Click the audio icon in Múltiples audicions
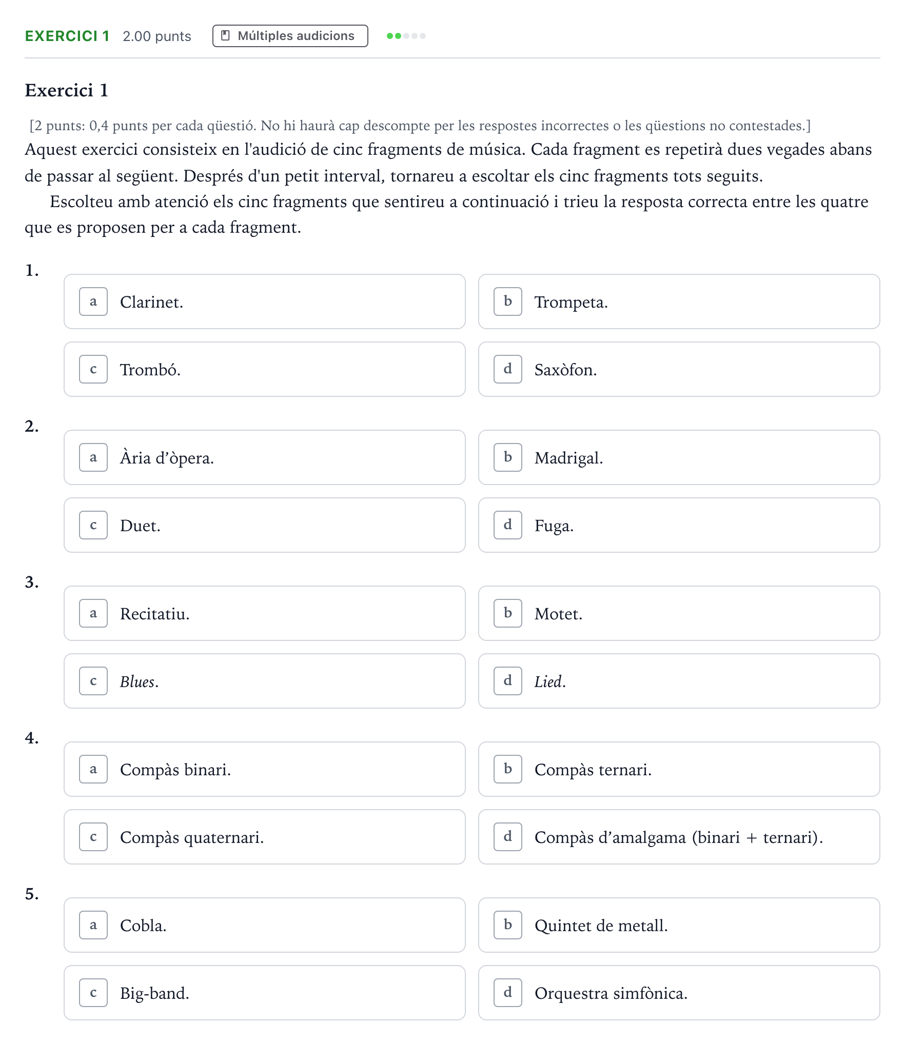The width and height of the screenshot is (905, 1045). click(225, 36)
